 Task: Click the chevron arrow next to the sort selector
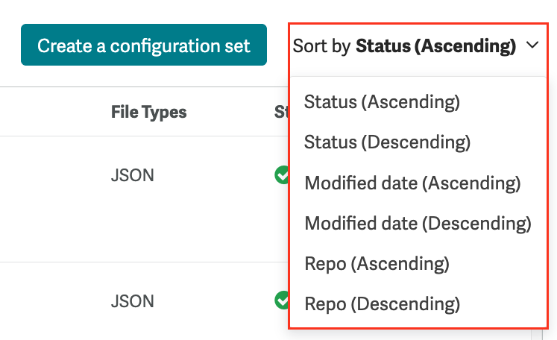[532, 46]
